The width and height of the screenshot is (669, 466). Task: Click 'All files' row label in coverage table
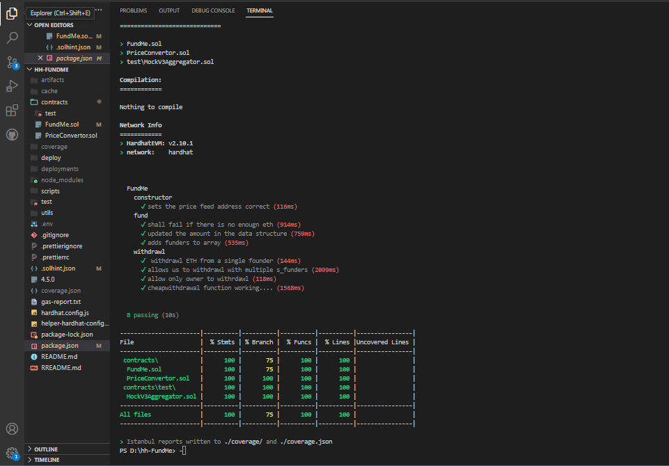point(135,415)
